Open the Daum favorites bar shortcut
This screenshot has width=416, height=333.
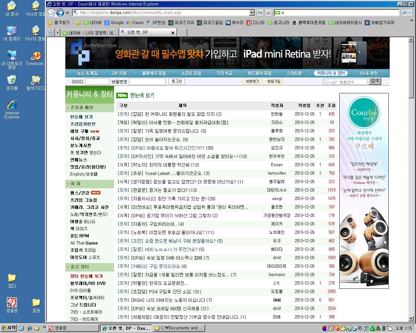135,23
